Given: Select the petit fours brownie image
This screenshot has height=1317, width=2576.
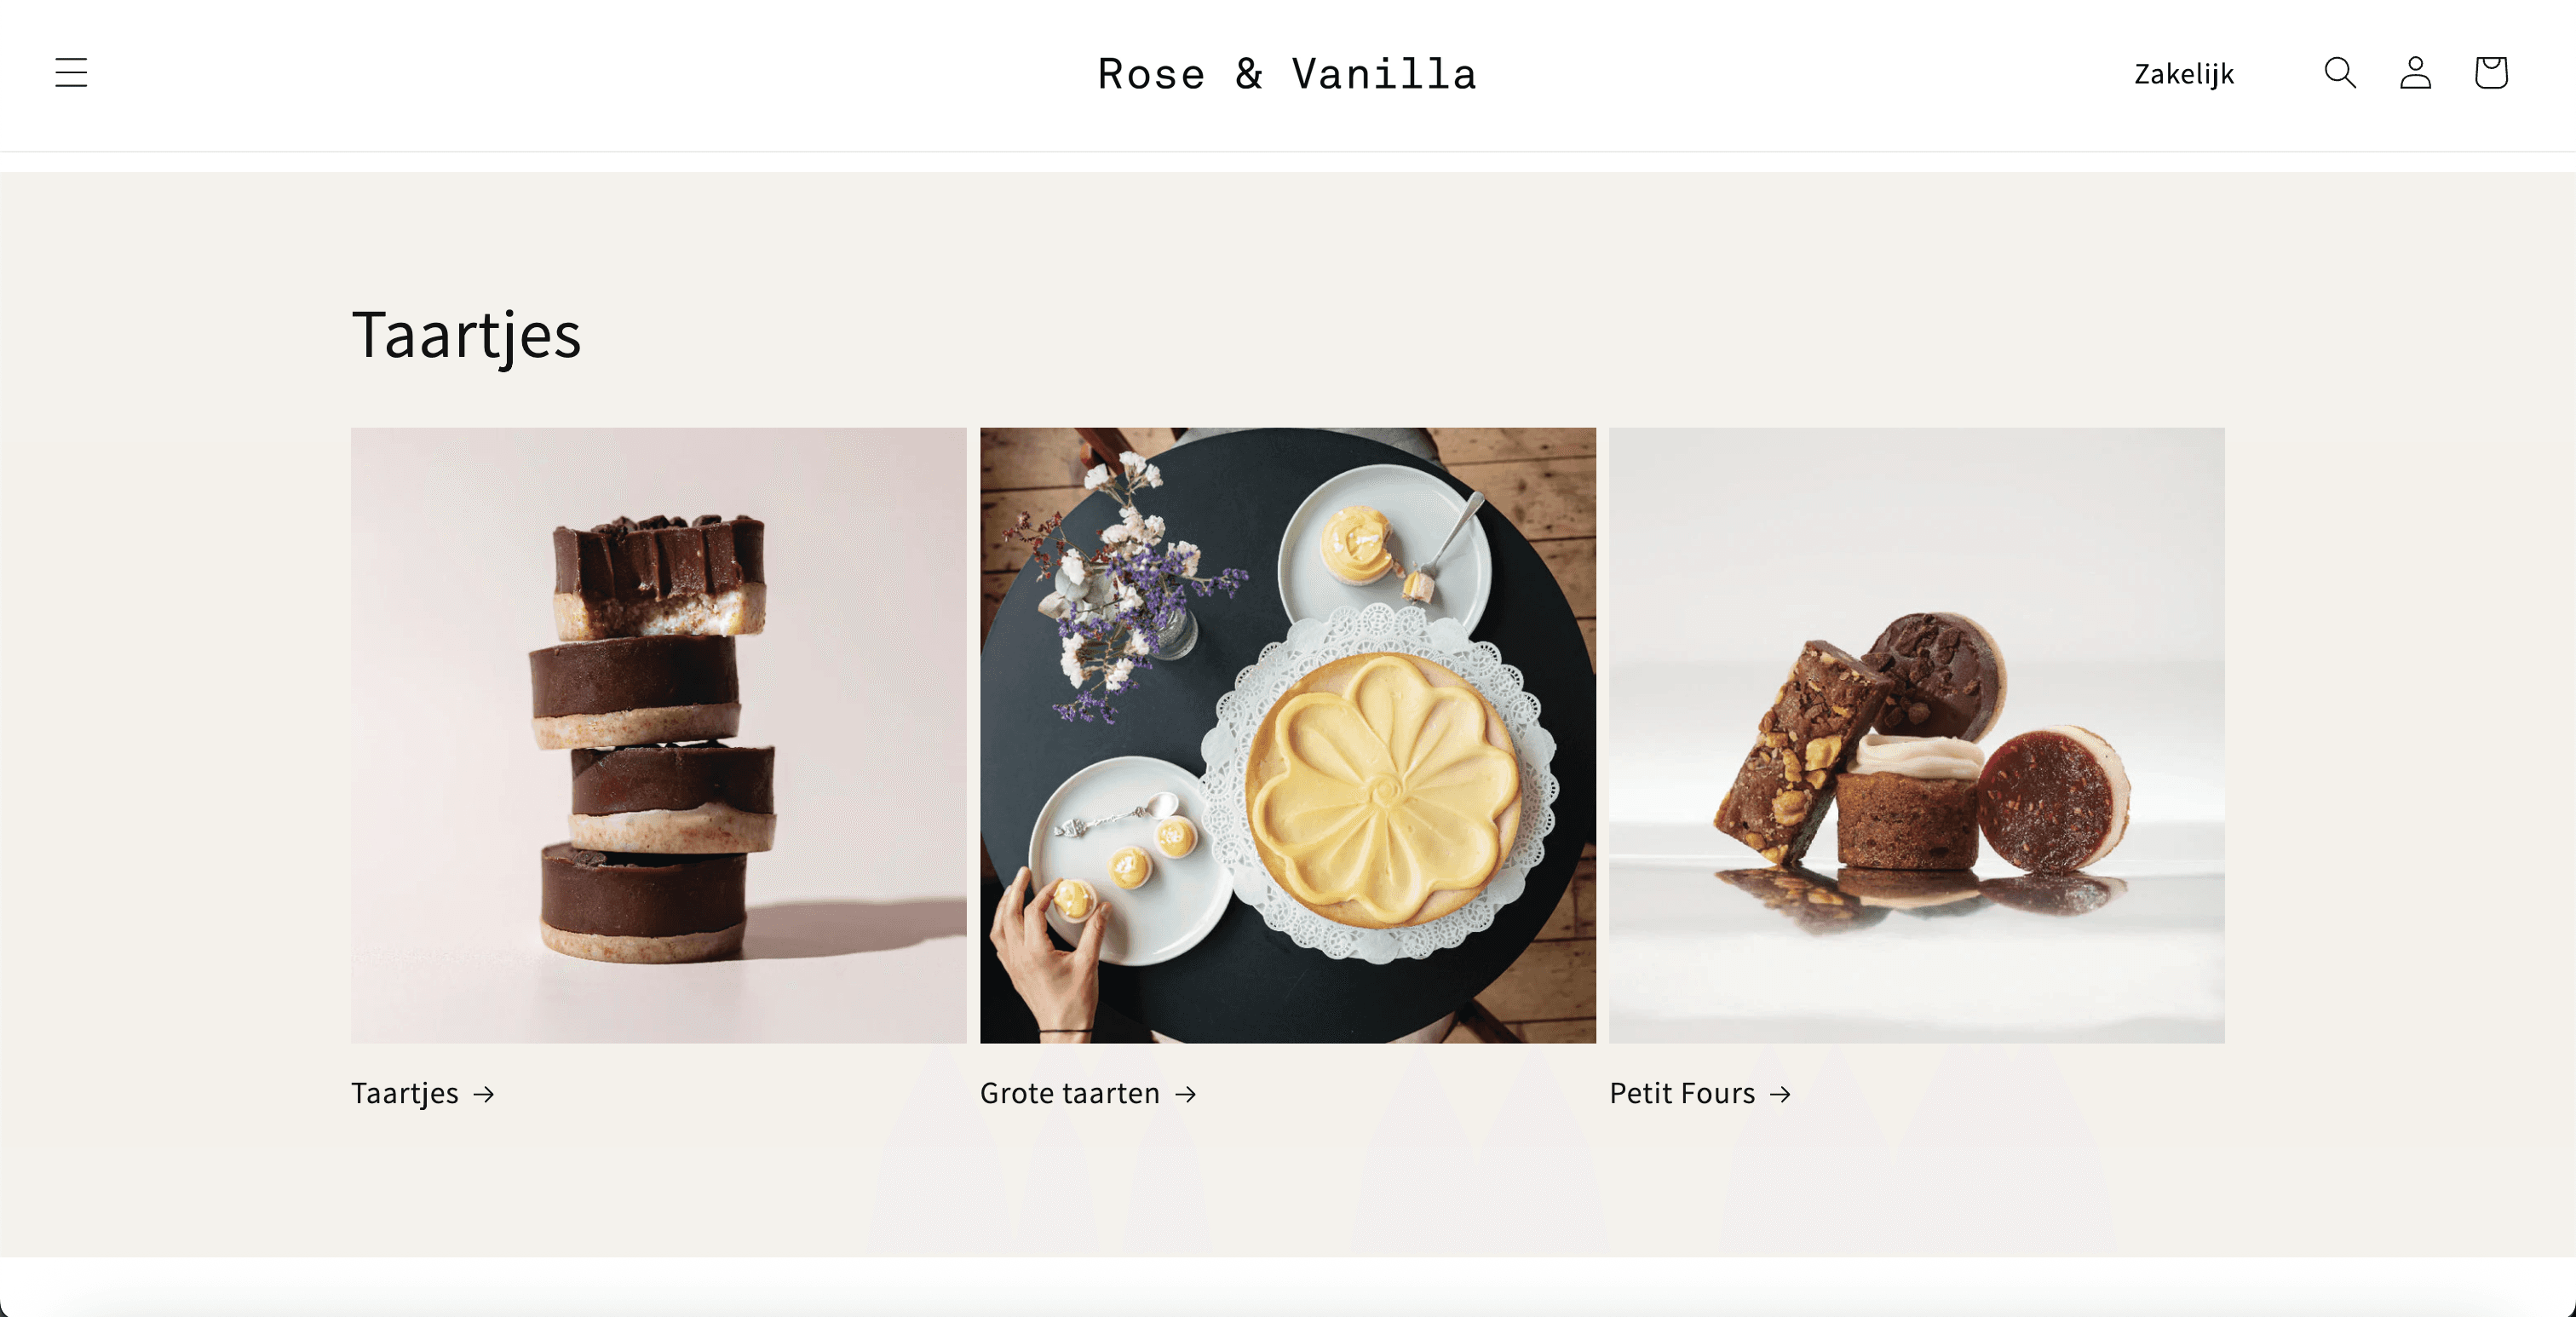Looking at the screenshot, I should (1916, 735).
